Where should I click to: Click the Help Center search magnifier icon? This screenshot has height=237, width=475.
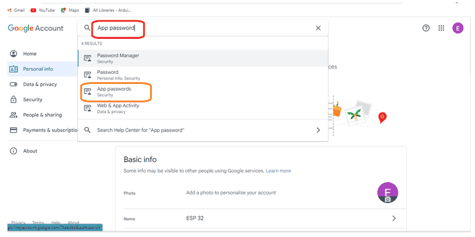87,130
